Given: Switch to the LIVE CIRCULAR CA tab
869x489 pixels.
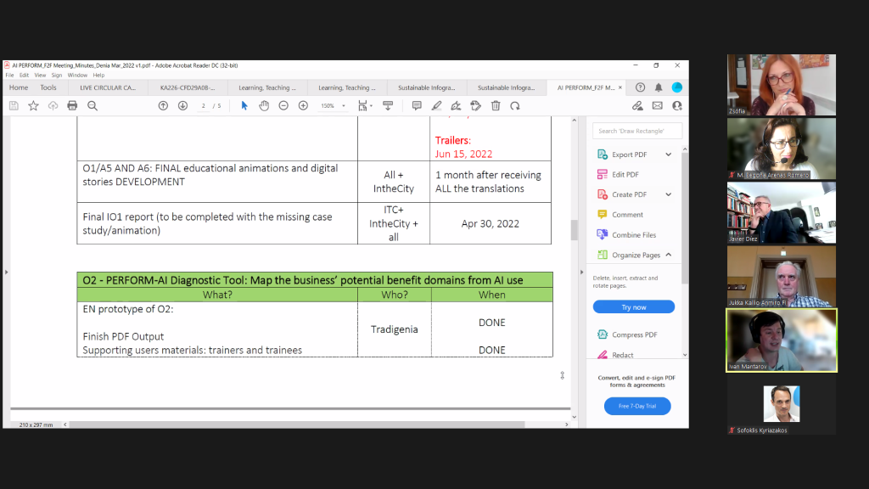Looking at the screenshot, I should point(108,87).
